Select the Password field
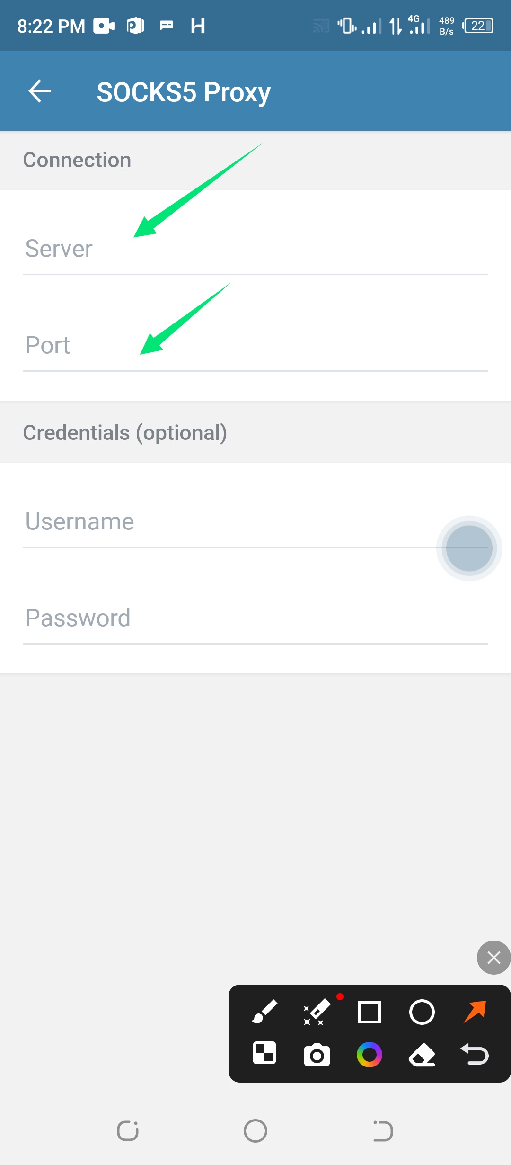 point(255,618)
